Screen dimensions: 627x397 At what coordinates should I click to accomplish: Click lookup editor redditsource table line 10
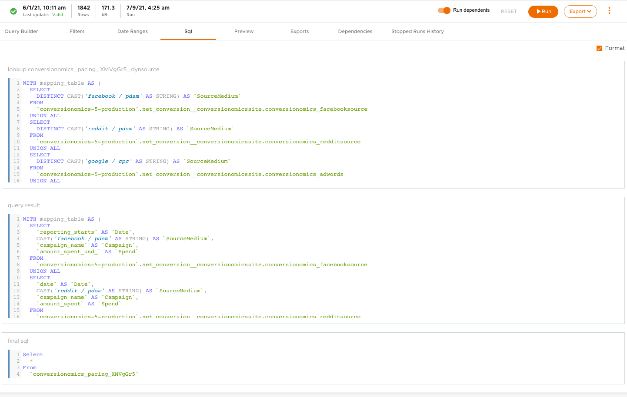198,142
